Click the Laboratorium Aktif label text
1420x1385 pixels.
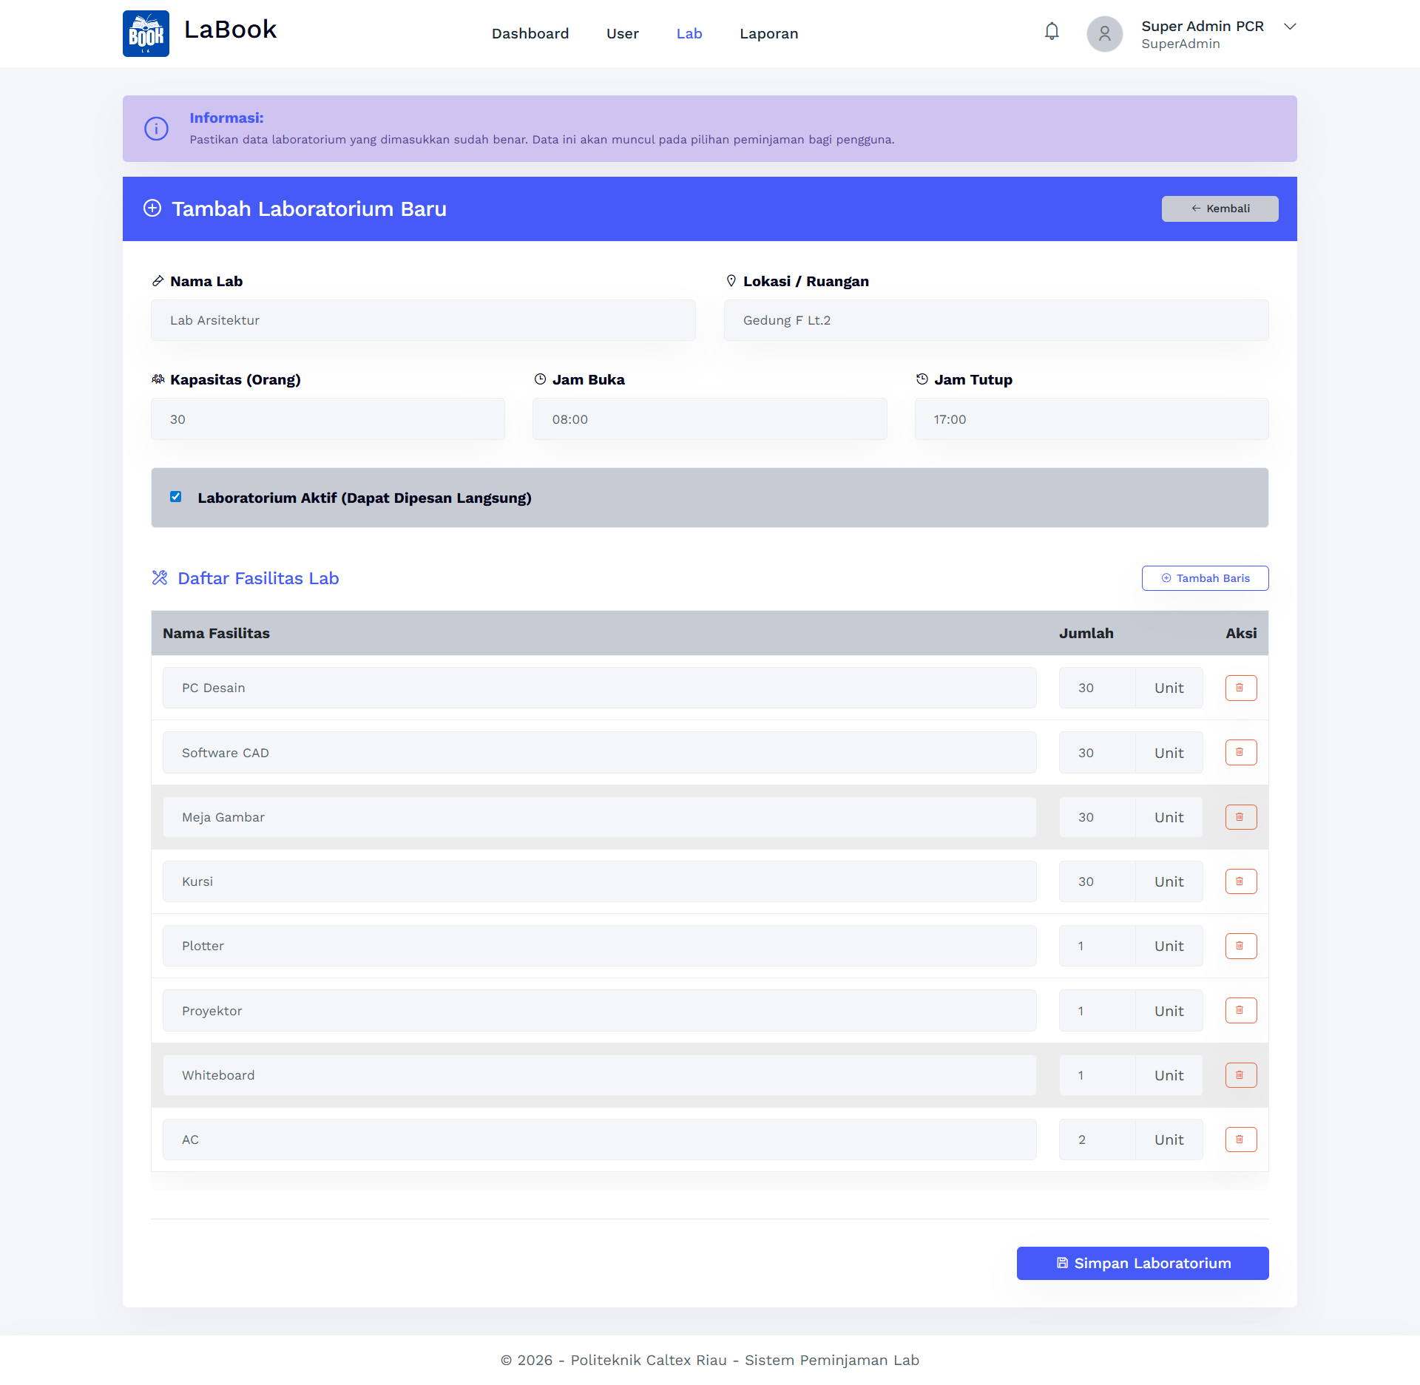click(365, 498)
